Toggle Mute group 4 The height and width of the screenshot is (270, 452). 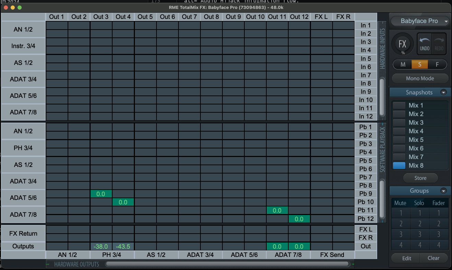coord(401,246)
